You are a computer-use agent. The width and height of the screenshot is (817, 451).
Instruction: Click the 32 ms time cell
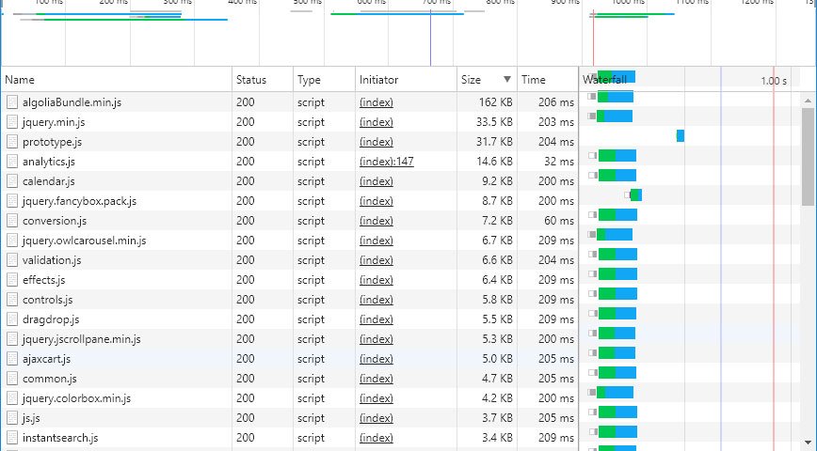coord(548,162)
